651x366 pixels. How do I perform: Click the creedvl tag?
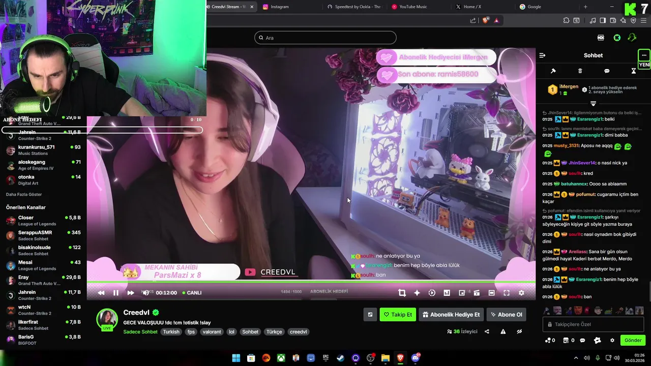pyautogui.click(x=299, y=332)
